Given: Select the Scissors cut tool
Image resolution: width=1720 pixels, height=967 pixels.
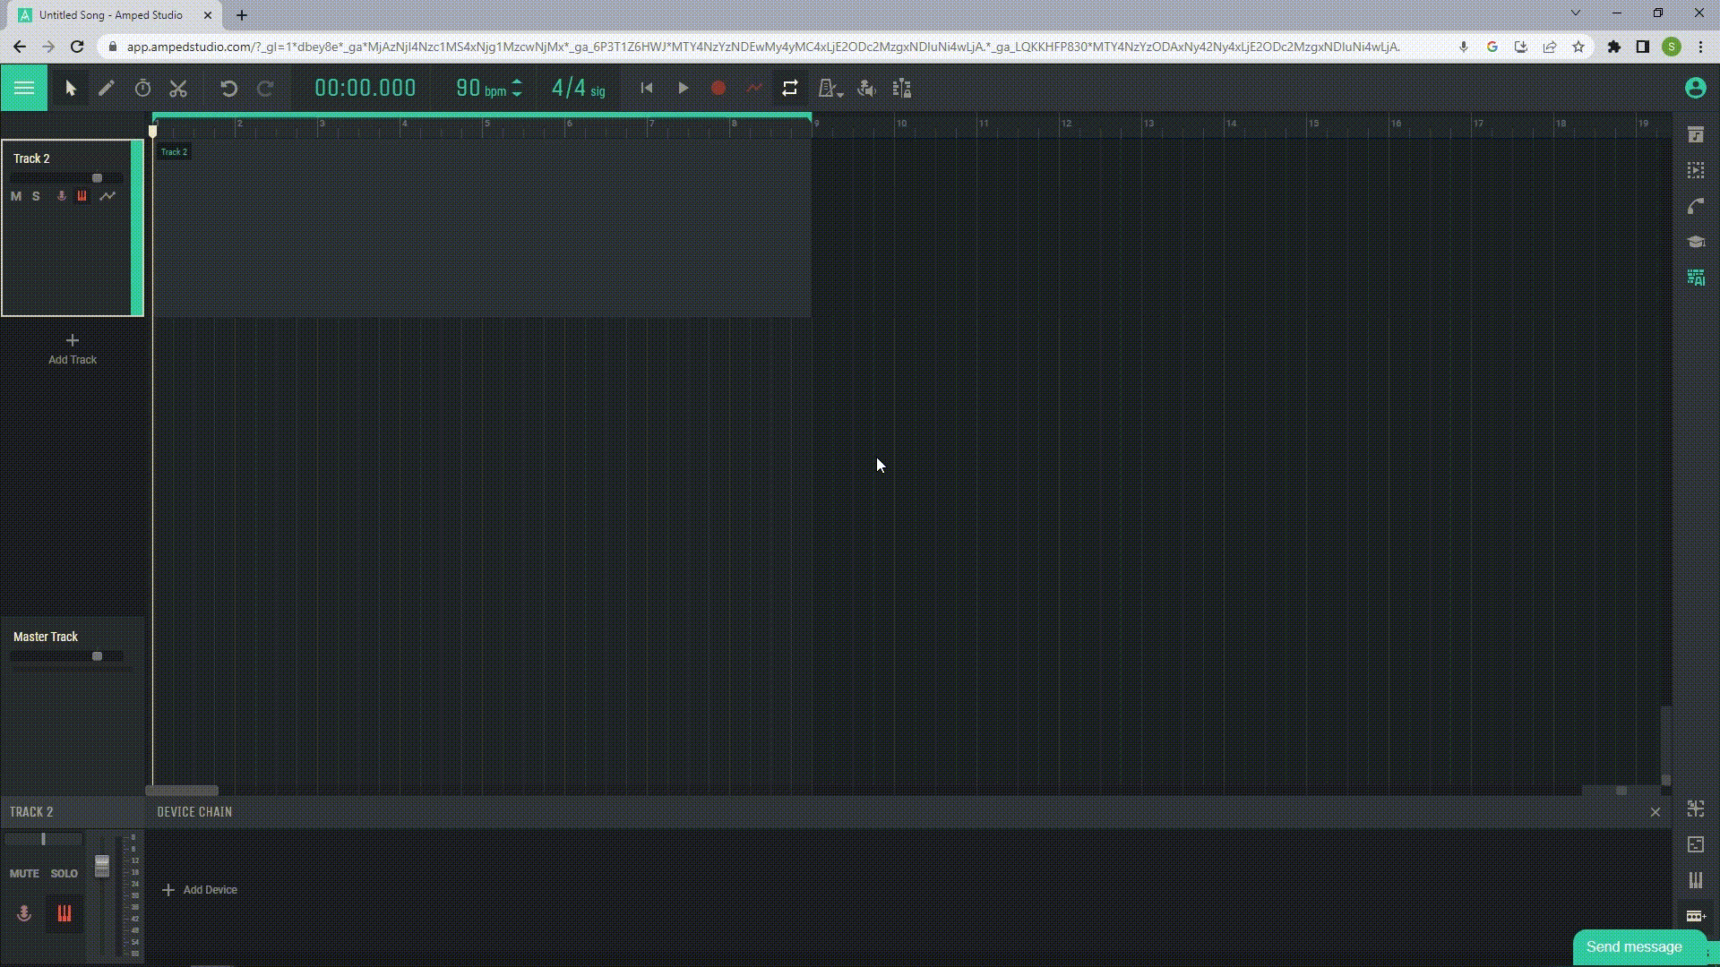Looking at the screenshot, I should (x=178, y=88).
